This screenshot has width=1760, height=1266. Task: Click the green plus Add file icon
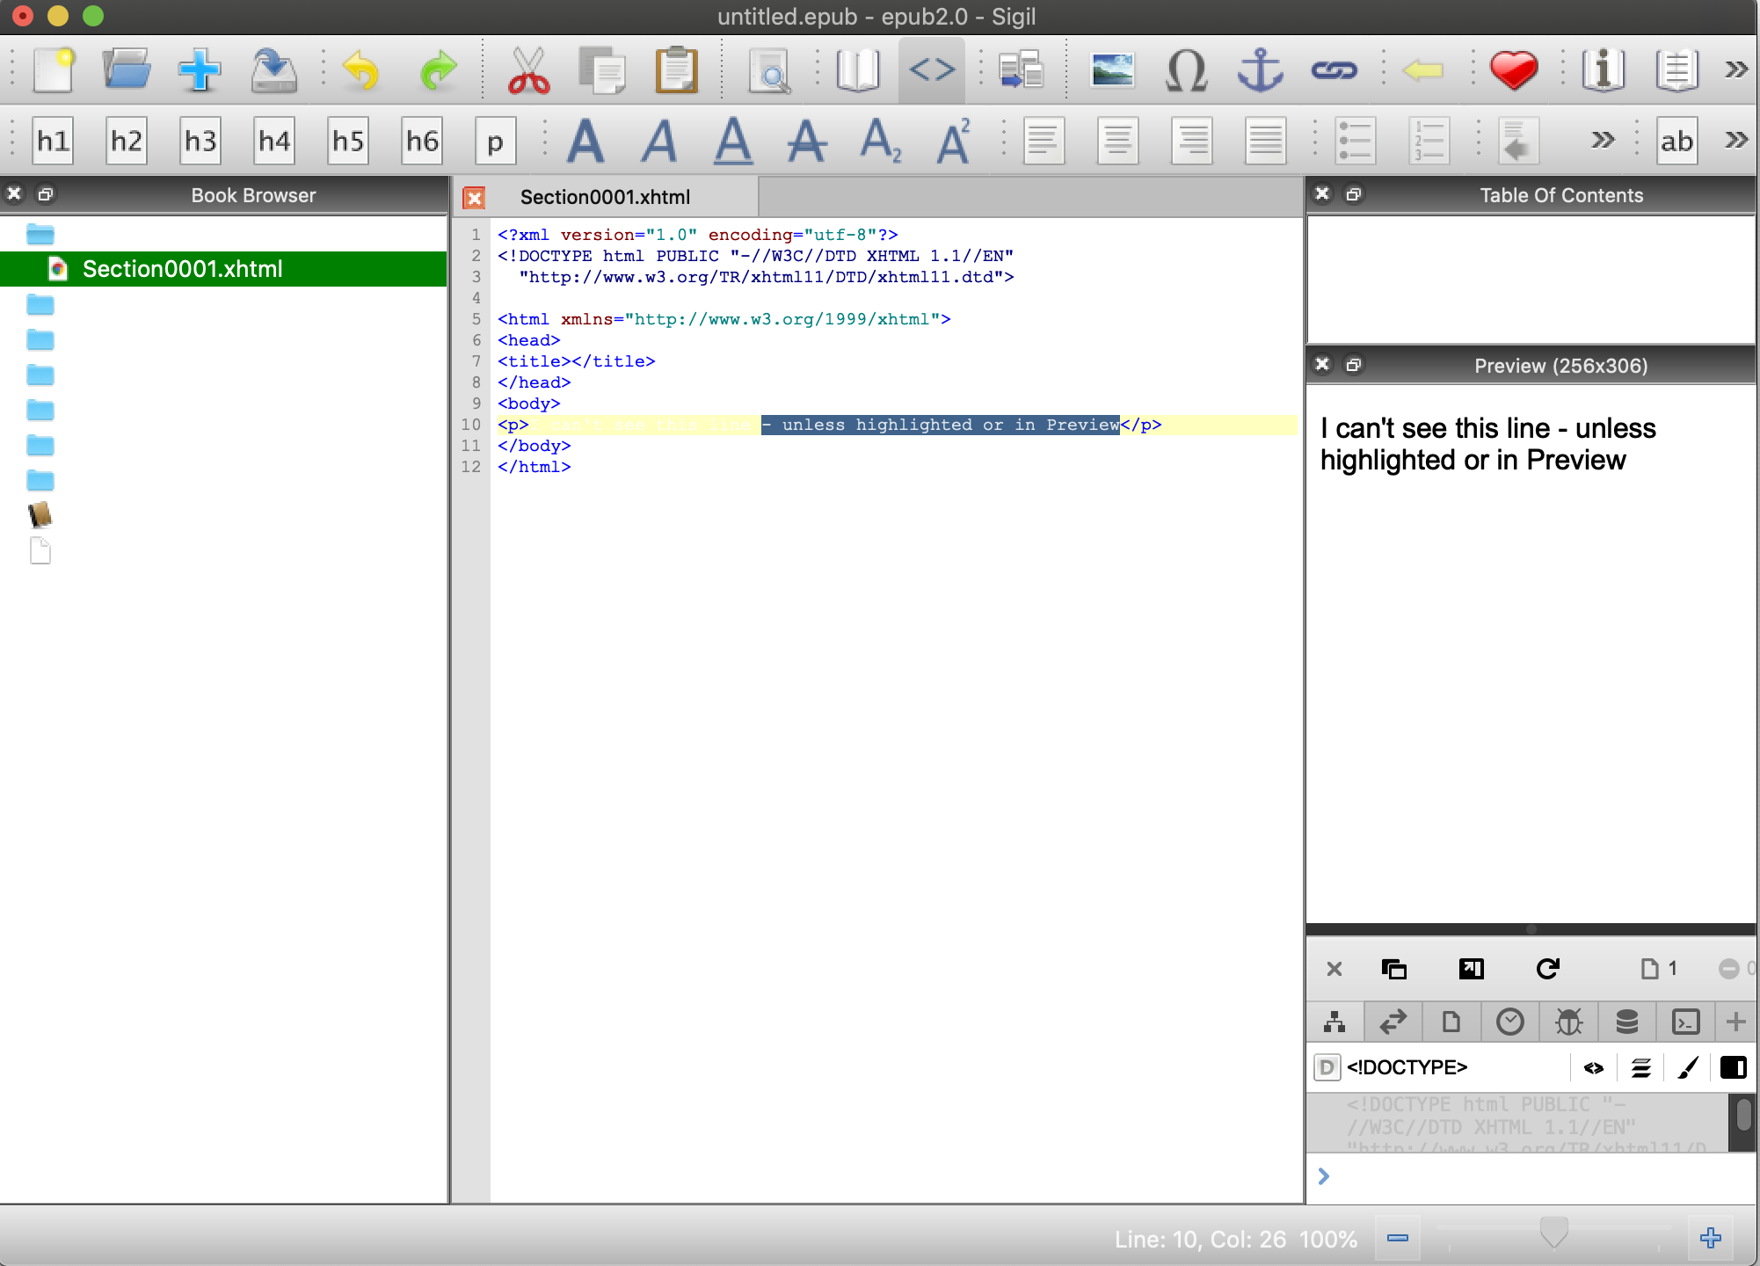(x=200, y=70)
